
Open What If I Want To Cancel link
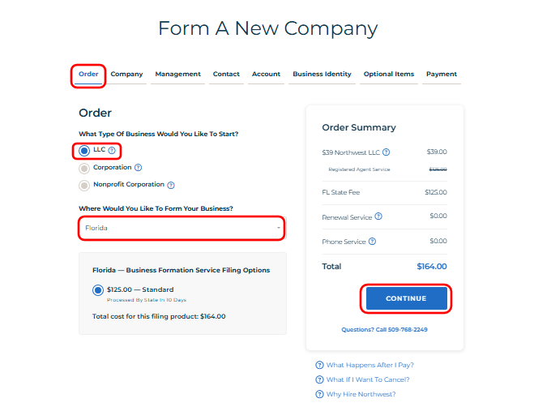pos(367,379)
